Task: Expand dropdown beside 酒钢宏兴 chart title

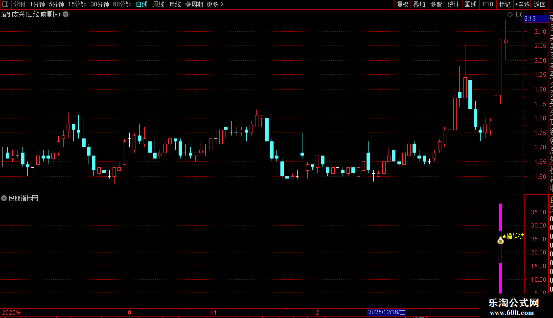Action: pyautogui.click(x=66, y=15)
